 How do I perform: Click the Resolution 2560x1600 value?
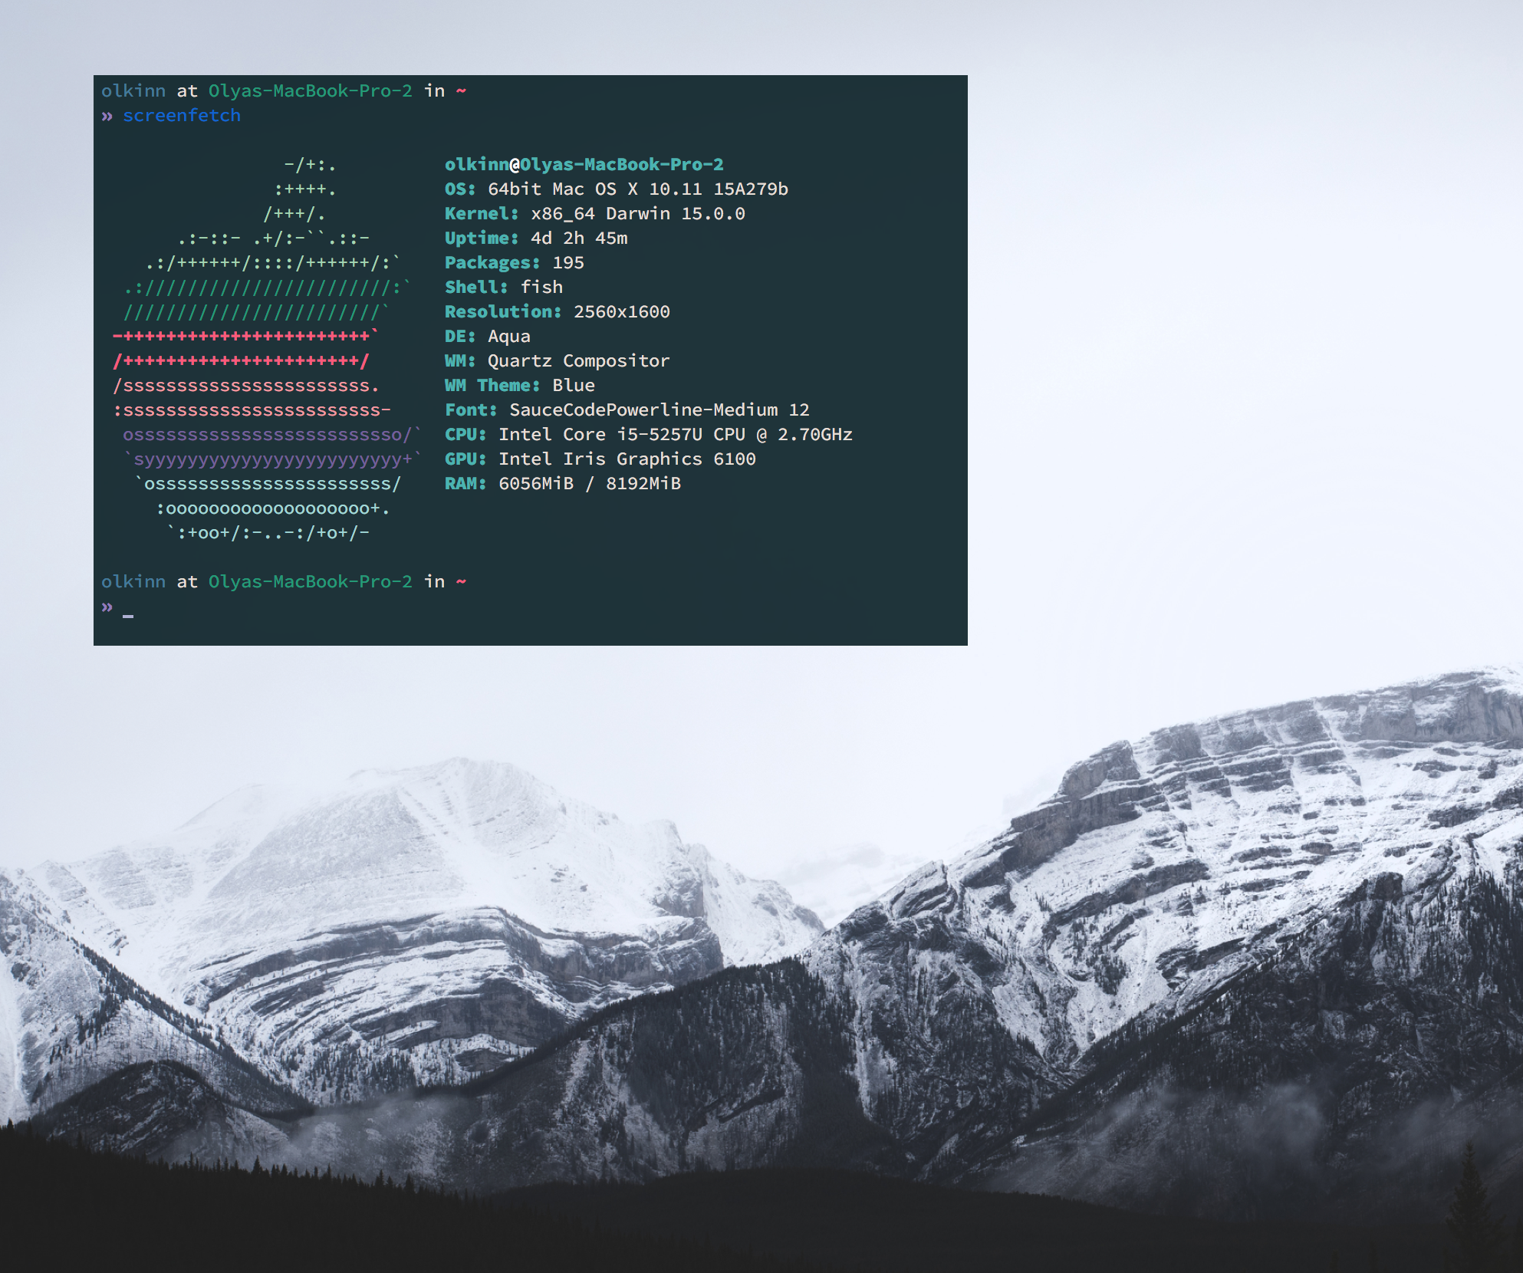point(621,312)
